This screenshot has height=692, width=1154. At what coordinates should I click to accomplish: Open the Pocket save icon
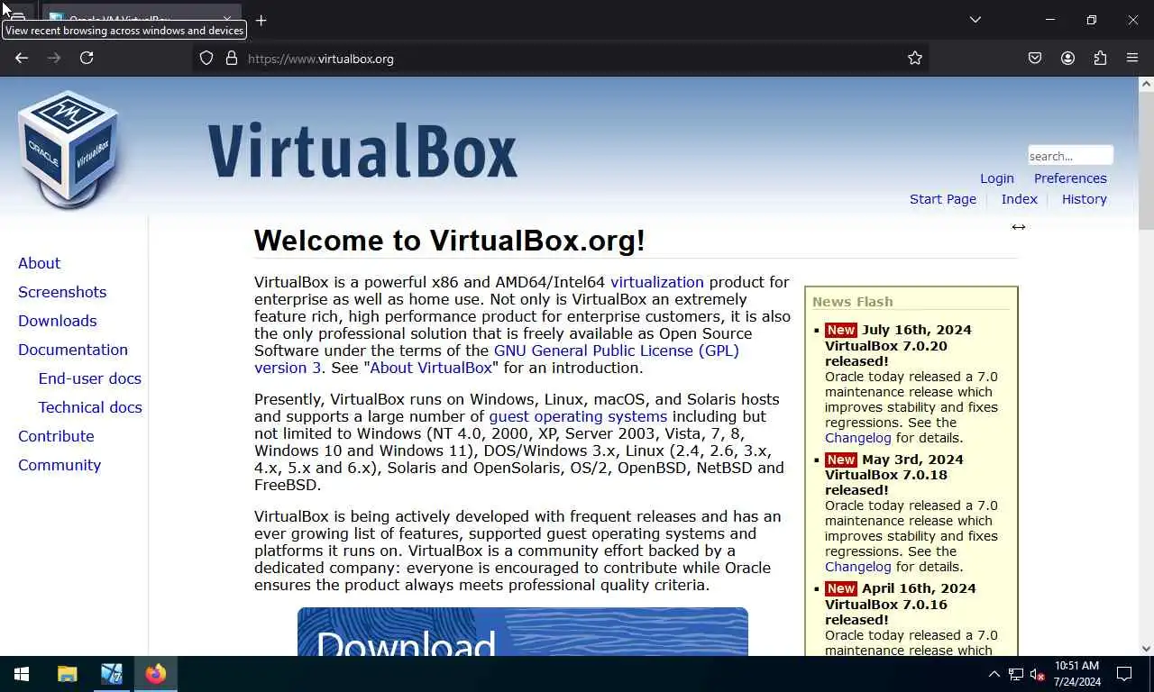coord(1035,58)
